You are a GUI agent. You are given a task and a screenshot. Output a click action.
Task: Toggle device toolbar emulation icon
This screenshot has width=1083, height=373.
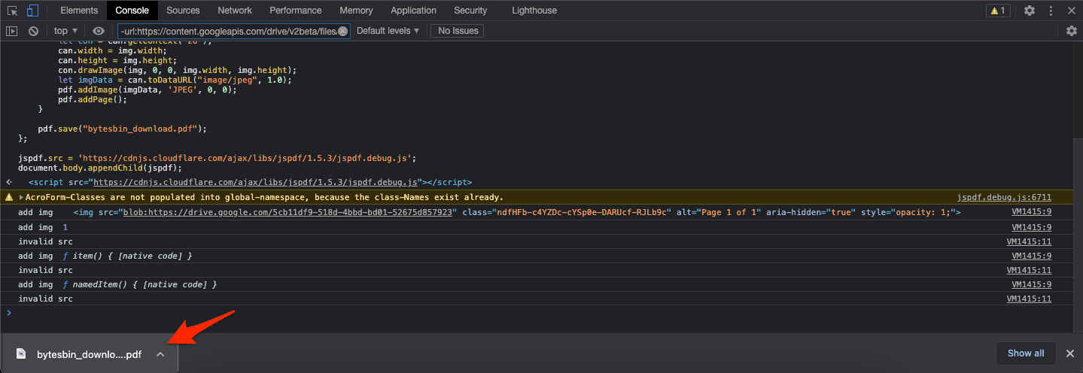tap(32, 11)
